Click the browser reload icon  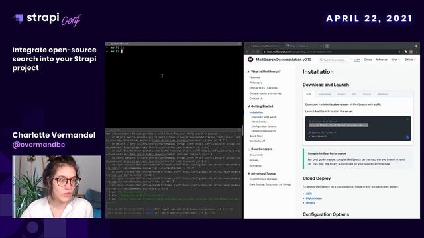(x=258, y=52)
